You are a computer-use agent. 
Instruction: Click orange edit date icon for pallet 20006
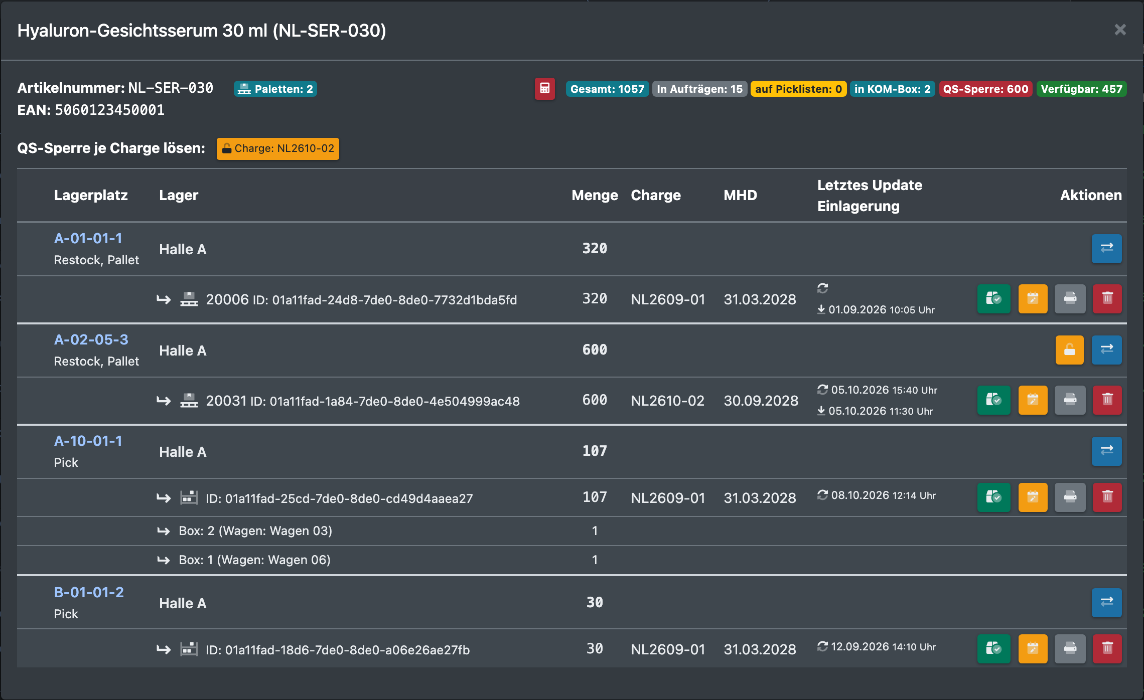point(1033,299)
